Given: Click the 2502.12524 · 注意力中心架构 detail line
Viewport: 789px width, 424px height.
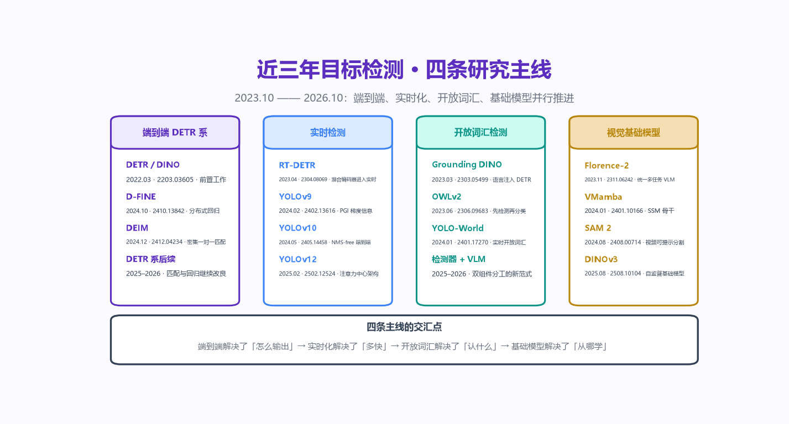Looking at the screenshot, I should coord(329,274).
